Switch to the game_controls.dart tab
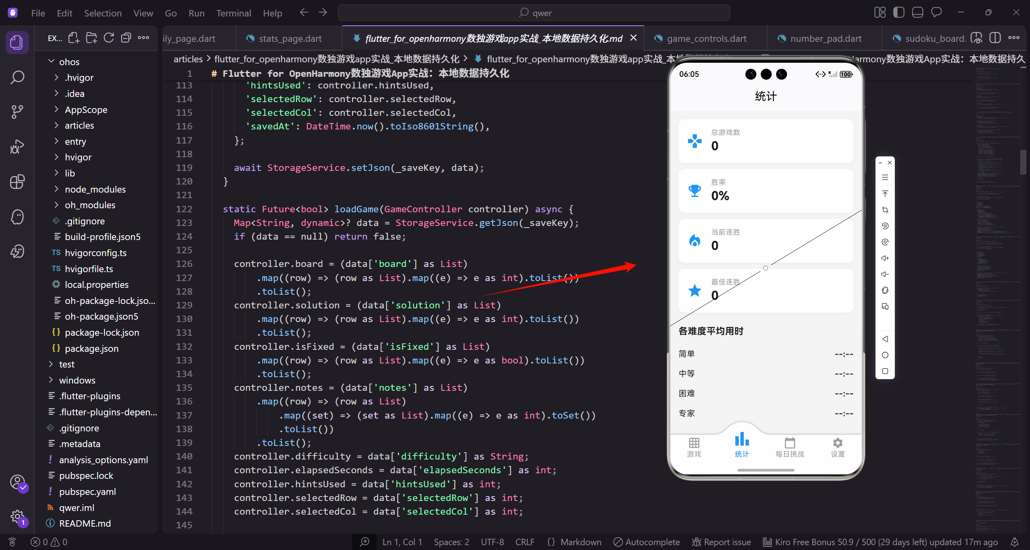The height and width of the screenshot is (550, 1030). pyautogui.click(x=706, y=39)
